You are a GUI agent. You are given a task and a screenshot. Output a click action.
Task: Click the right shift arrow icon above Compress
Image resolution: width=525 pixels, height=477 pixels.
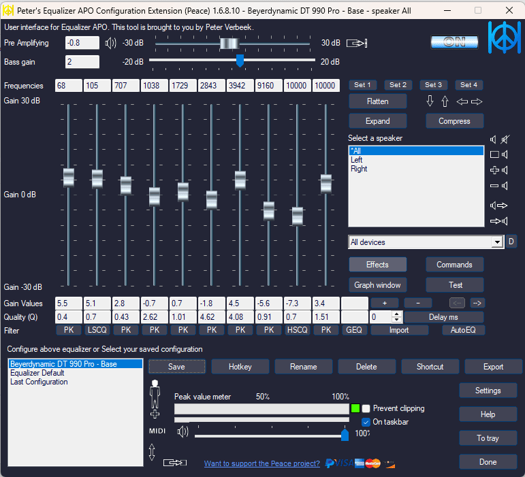click(477, 101)
